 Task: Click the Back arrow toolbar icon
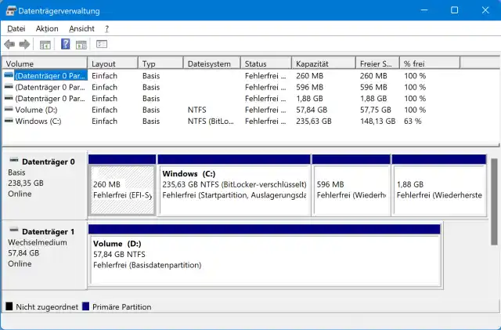pos(9,44)
